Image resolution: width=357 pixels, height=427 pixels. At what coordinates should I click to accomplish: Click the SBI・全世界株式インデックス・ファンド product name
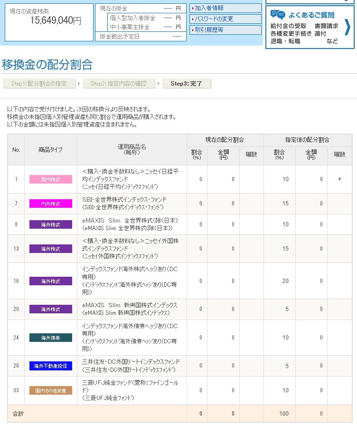point(124,199)
